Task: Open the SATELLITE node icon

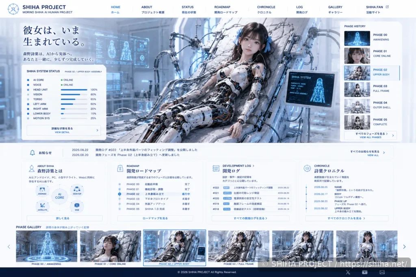Action: [42, 206]
